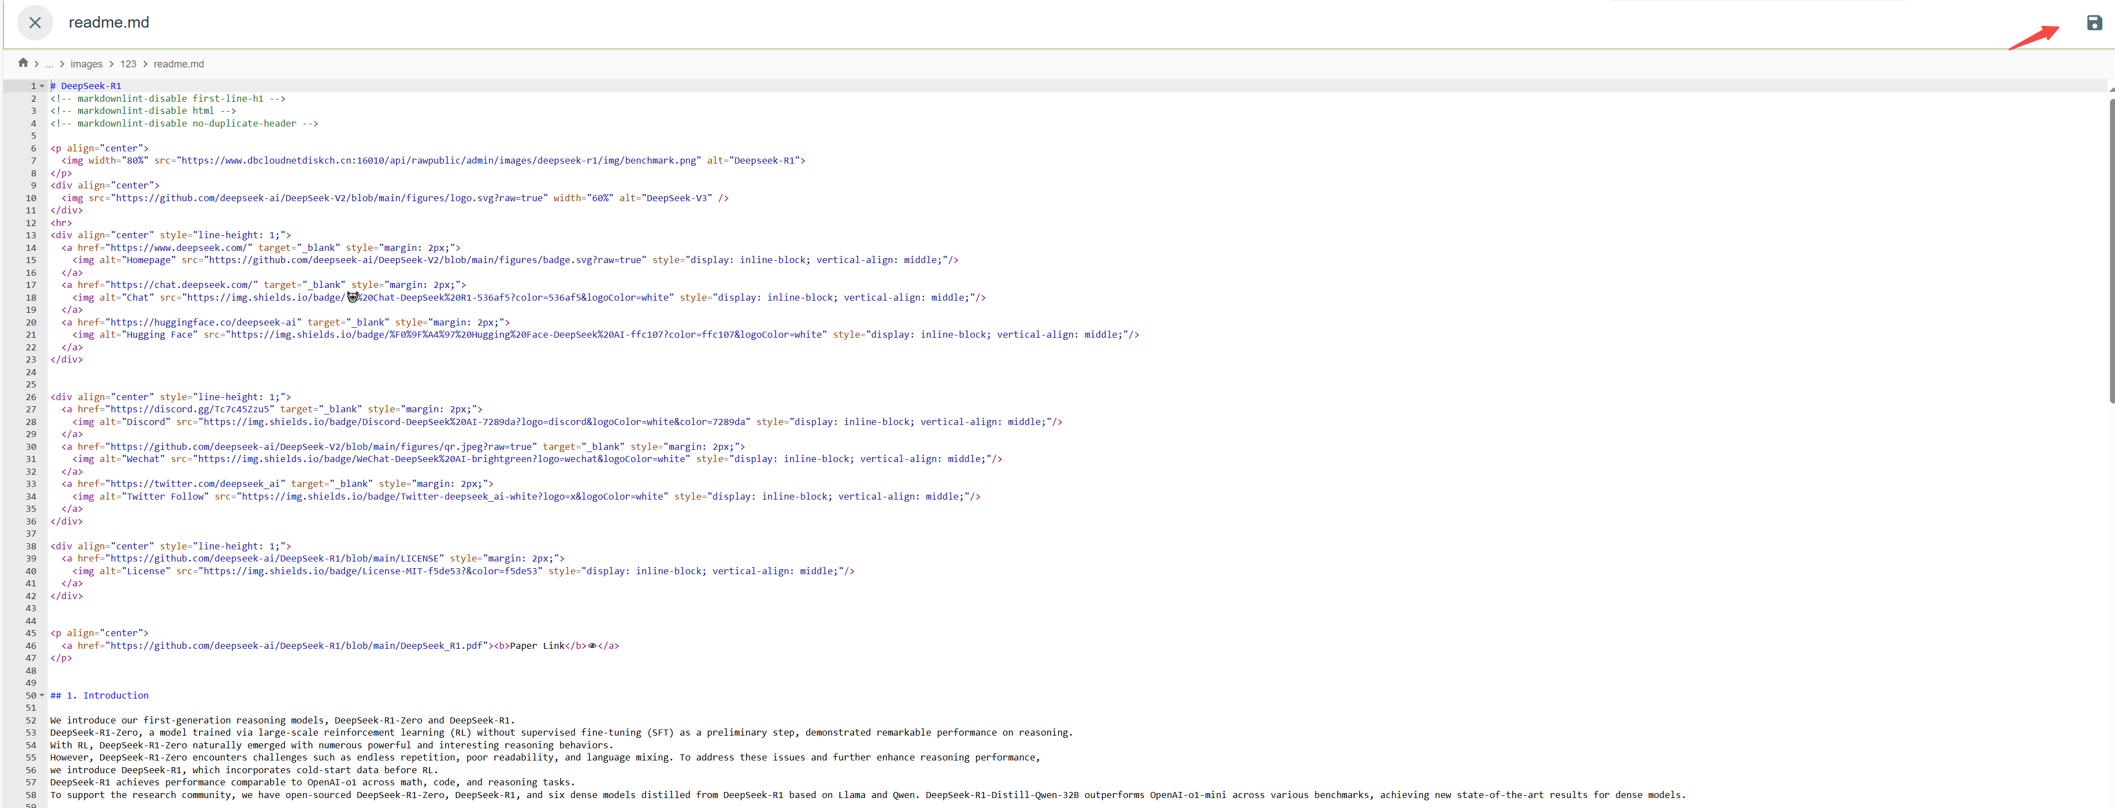
Task: Click the 'We introduce our first-generation reasoning models' line
Action: (283, 721)
